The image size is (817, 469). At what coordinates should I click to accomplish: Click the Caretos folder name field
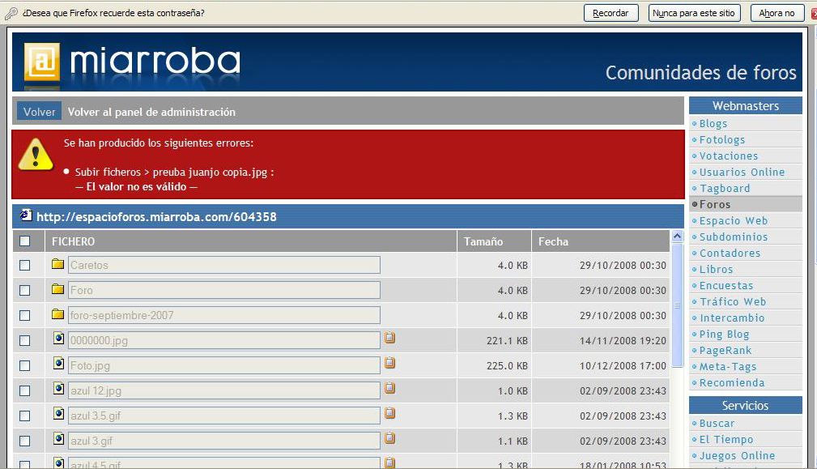[x=224, y=265]
